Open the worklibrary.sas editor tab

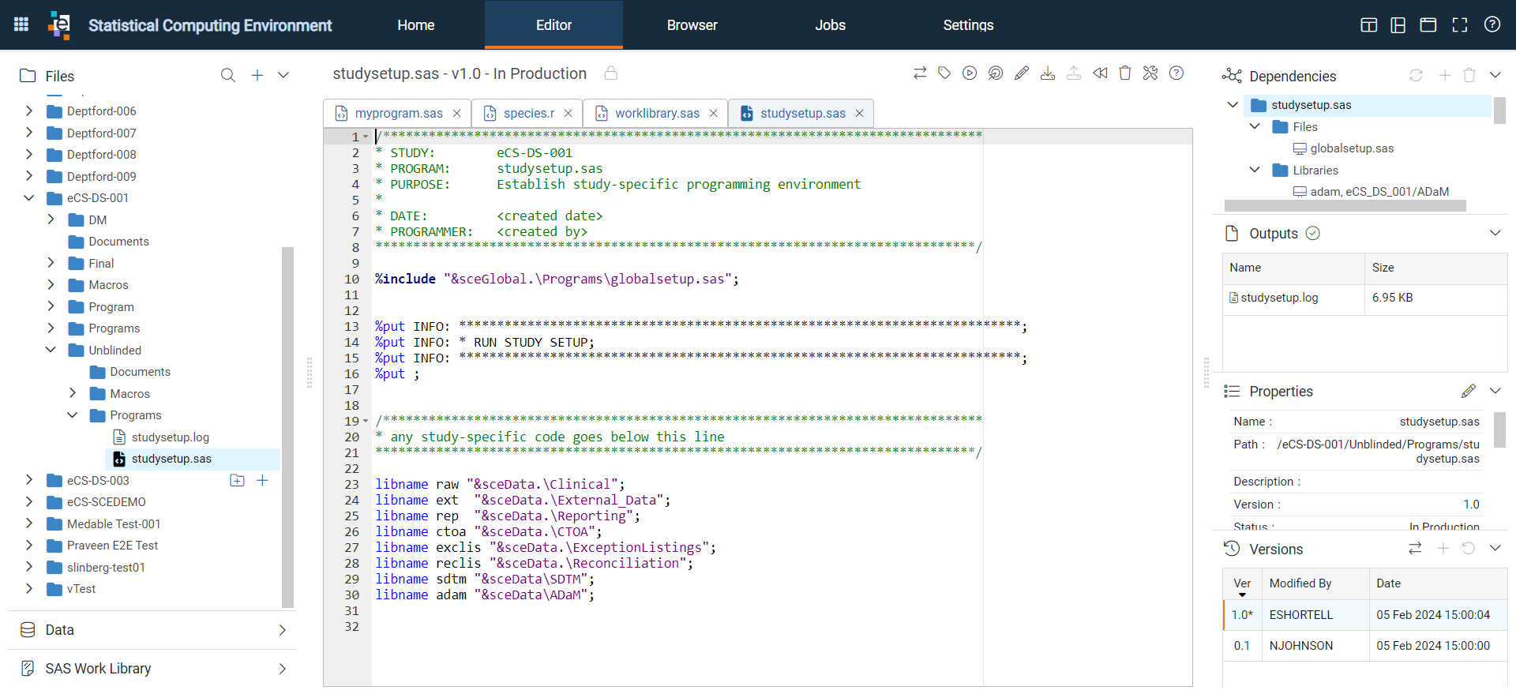[x=657, y=114]
